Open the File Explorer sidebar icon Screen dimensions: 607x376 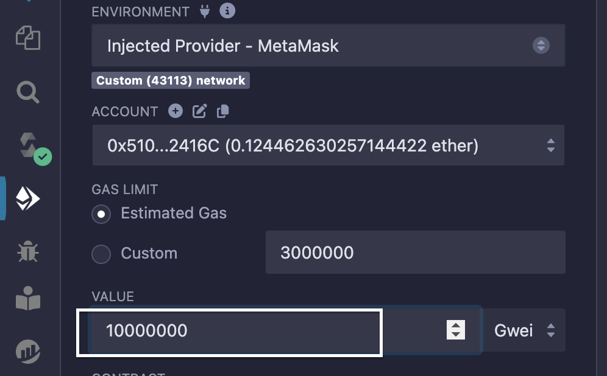pyautogui.click(x=27, y=38)
